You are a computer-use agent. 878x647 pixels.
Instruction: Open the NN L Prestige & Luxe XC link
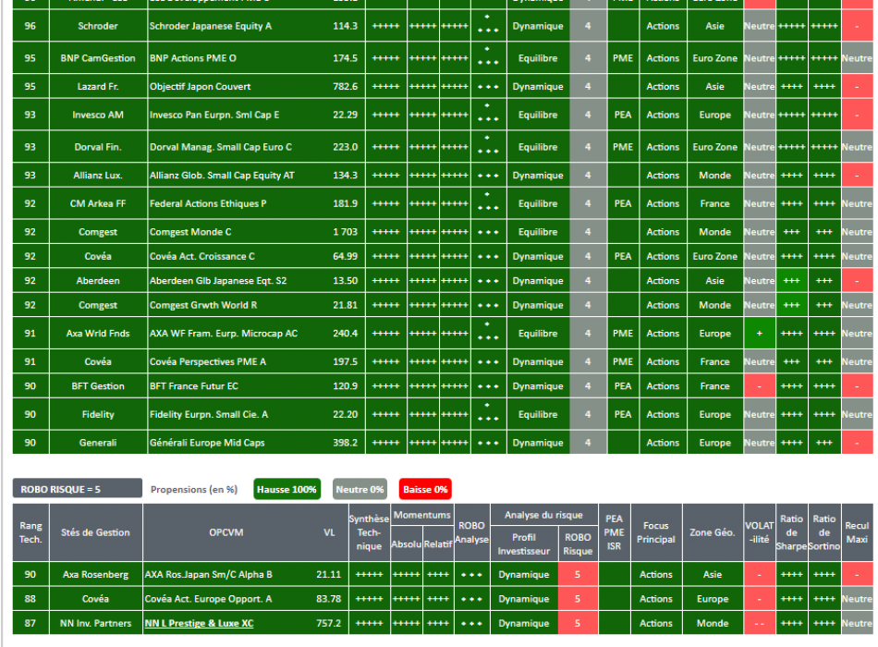(x=199, y=623)
